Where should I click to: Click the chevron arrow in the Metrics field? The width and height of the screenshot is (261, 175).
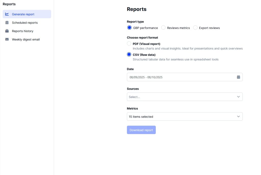coord(238,117)
